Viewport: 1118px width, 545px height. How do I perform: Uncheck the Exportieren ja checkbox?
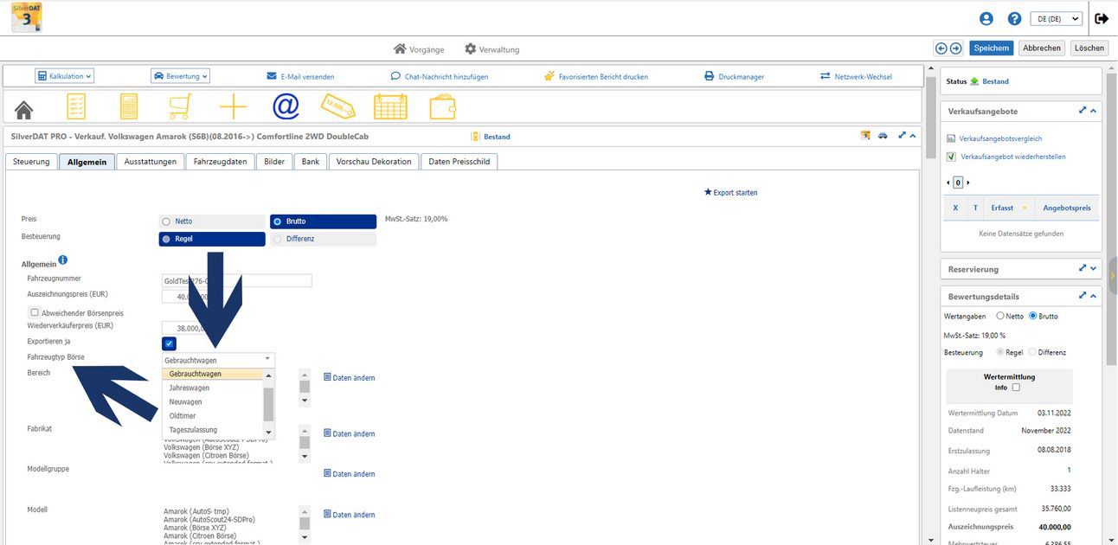tap(170, 343)
